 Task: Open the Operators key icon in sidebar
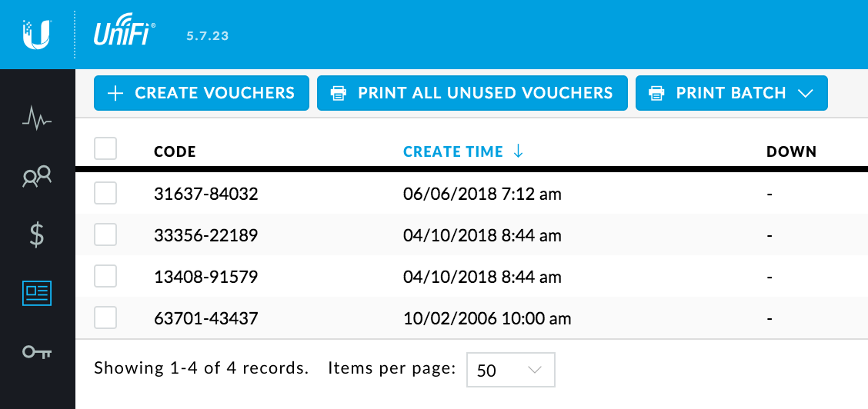click(37, 351)
